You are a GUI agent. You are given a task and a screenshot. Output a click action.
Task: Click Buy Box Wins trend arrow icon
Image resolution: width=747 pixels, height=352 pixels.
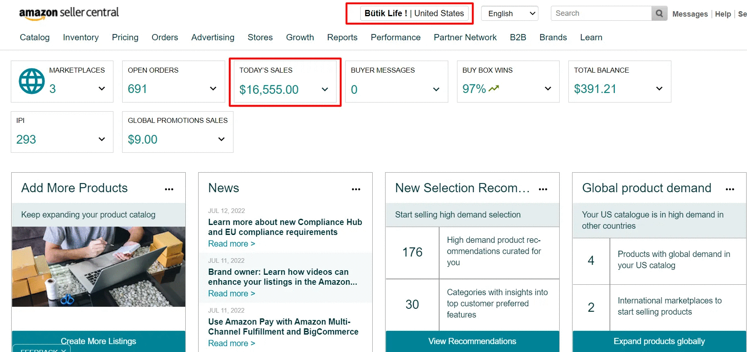(x=494, y=88)
